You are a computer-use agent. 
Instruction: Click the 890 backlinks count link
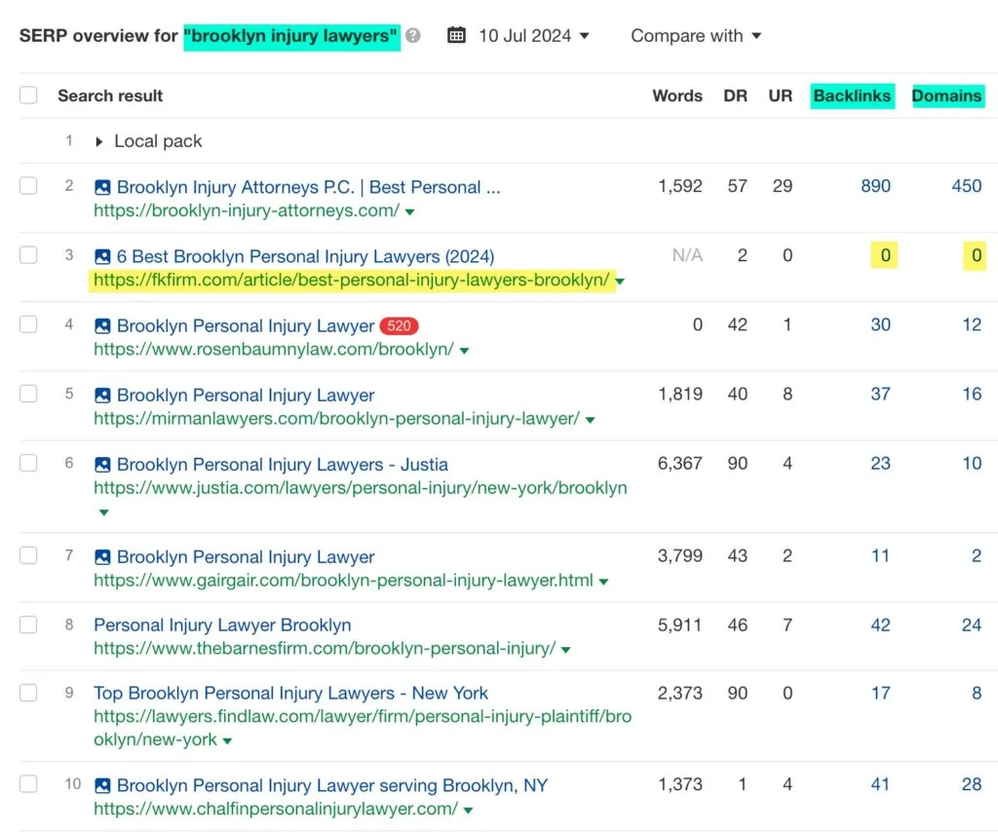click(x=875, y=186)
